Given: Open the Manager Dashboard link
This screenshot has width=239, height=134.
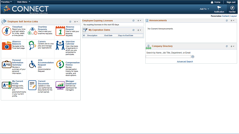Looking at the screenshot, I should pyautogui.click(x=71, y=82).
